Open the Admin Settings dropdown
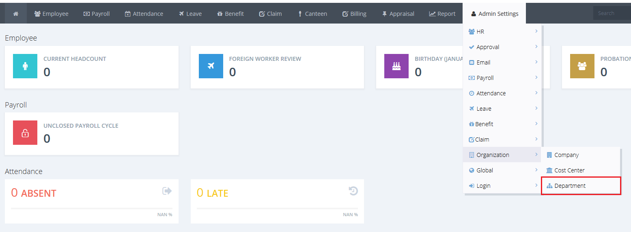The width and height of the screenshot is (631, 232). pos(494,14)
